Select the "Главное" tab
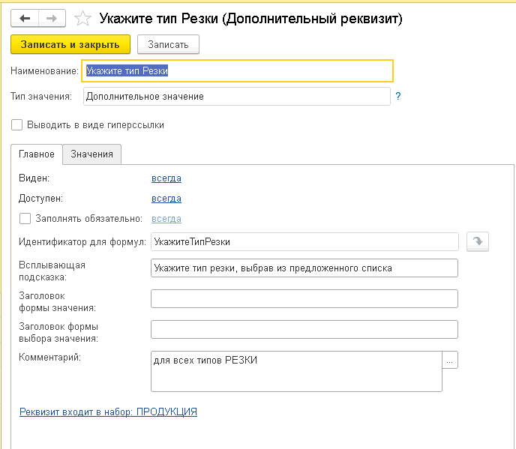Screen dimensions: 516x449 (37, 154)
